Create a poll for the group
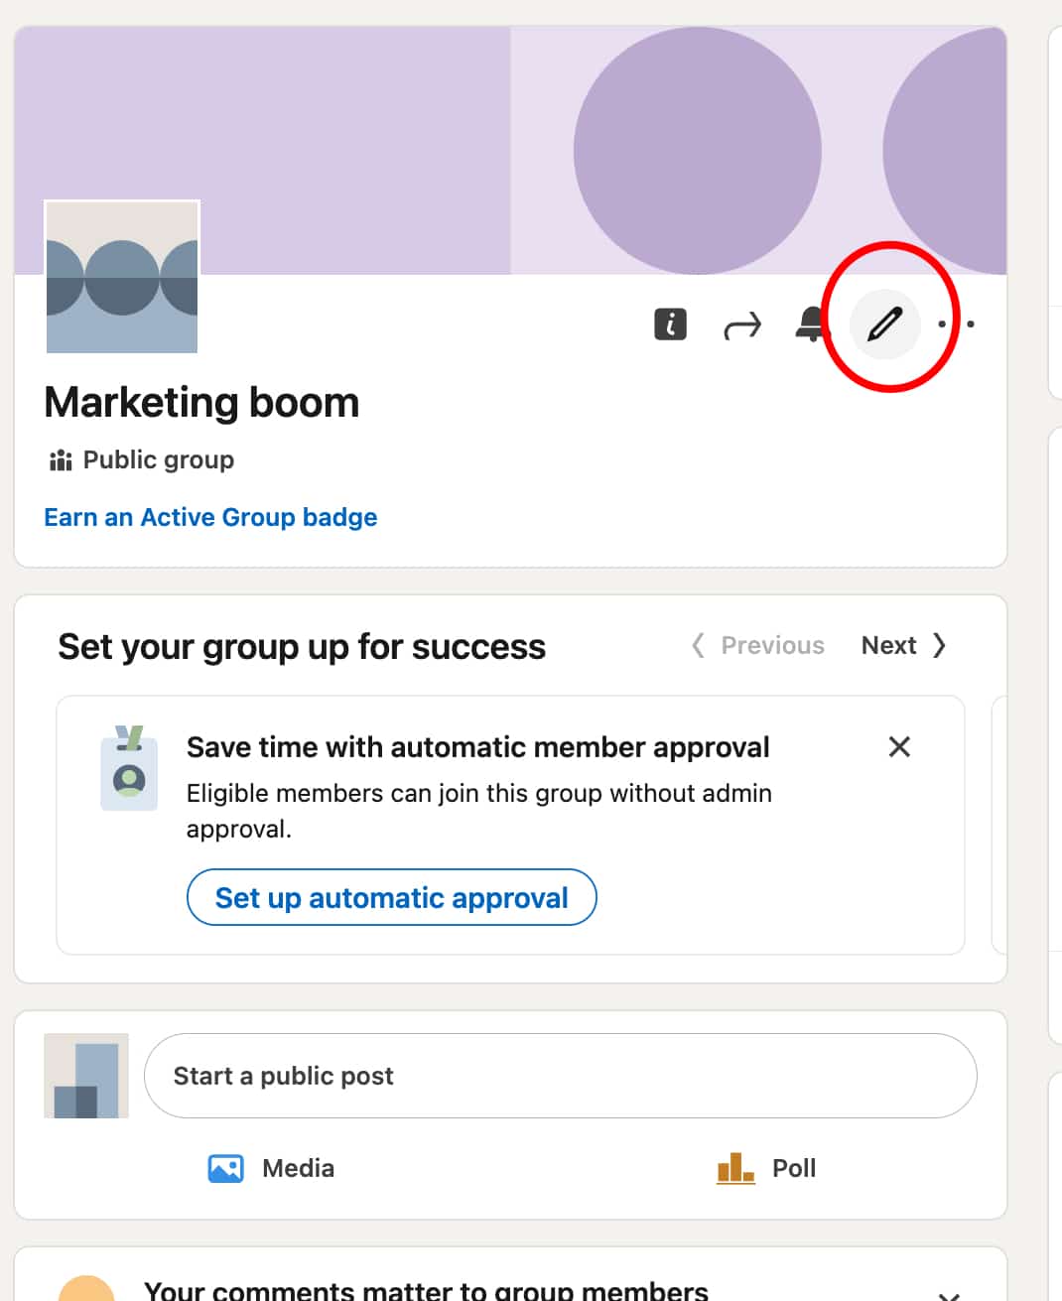The height and width of the screenshot is (1301, 1062). tap(766, 1168)
